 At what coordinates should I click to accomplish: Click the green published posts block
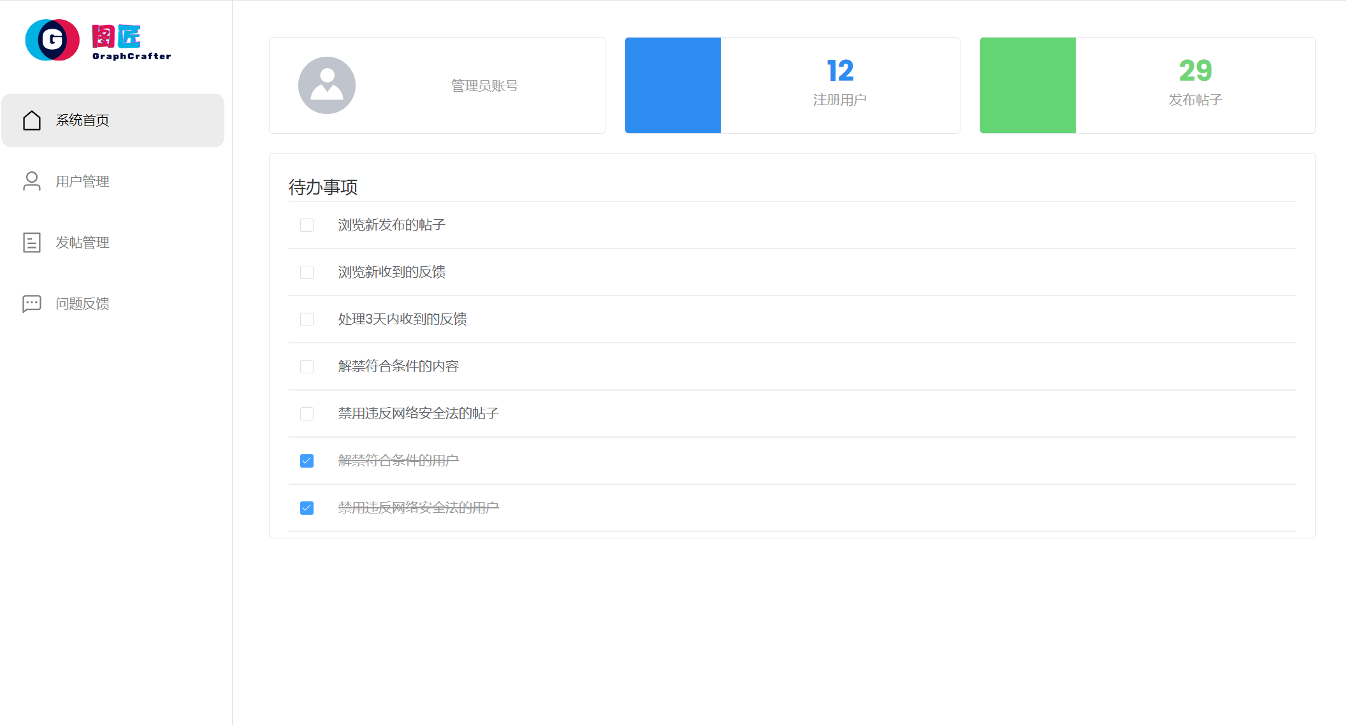[1027, 85]
